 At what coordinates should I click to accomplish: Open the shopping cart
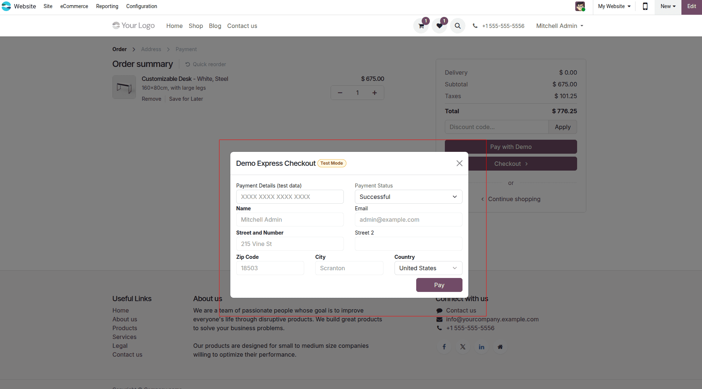point(421,26)
